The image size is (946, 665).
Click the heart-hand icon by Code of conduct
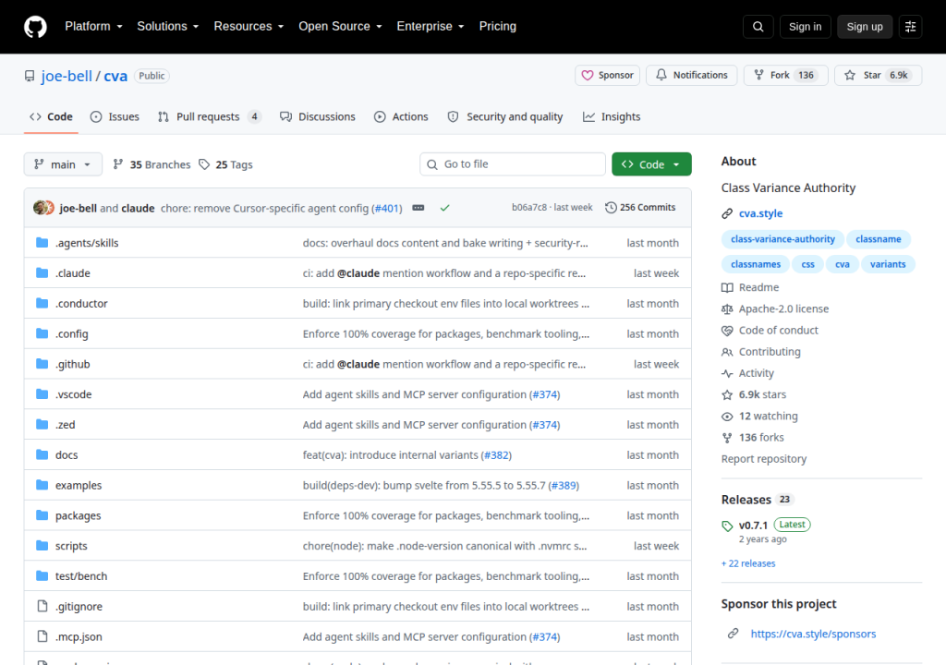click(727, 331)
